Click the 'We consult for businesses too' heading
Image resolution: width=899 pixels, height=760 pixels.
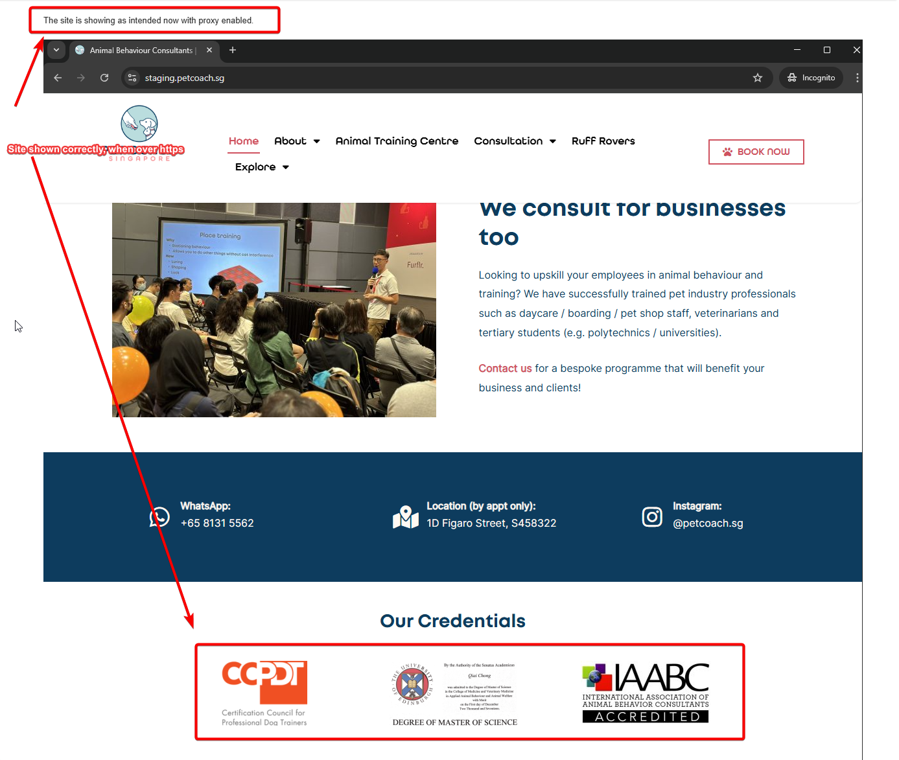tap(632, 224)
